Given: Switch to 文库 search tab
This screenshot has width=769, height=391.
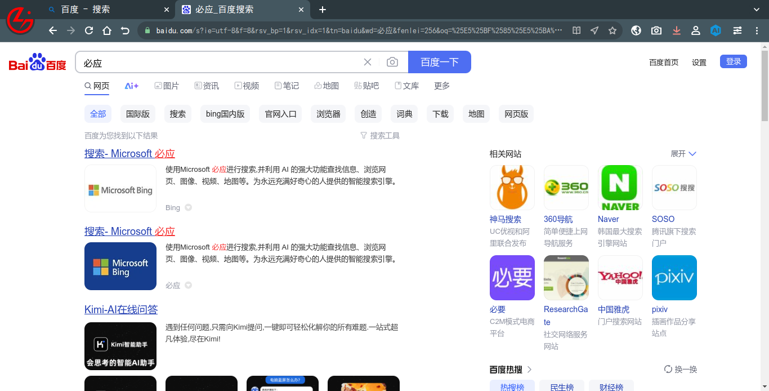Looking at the screenshot, I should tap(406, 86).
